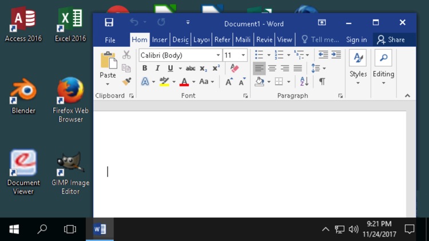Screen dimensions: 429x241
Task: Click Line and Paragraph Spacing icon
Action: 315,68
